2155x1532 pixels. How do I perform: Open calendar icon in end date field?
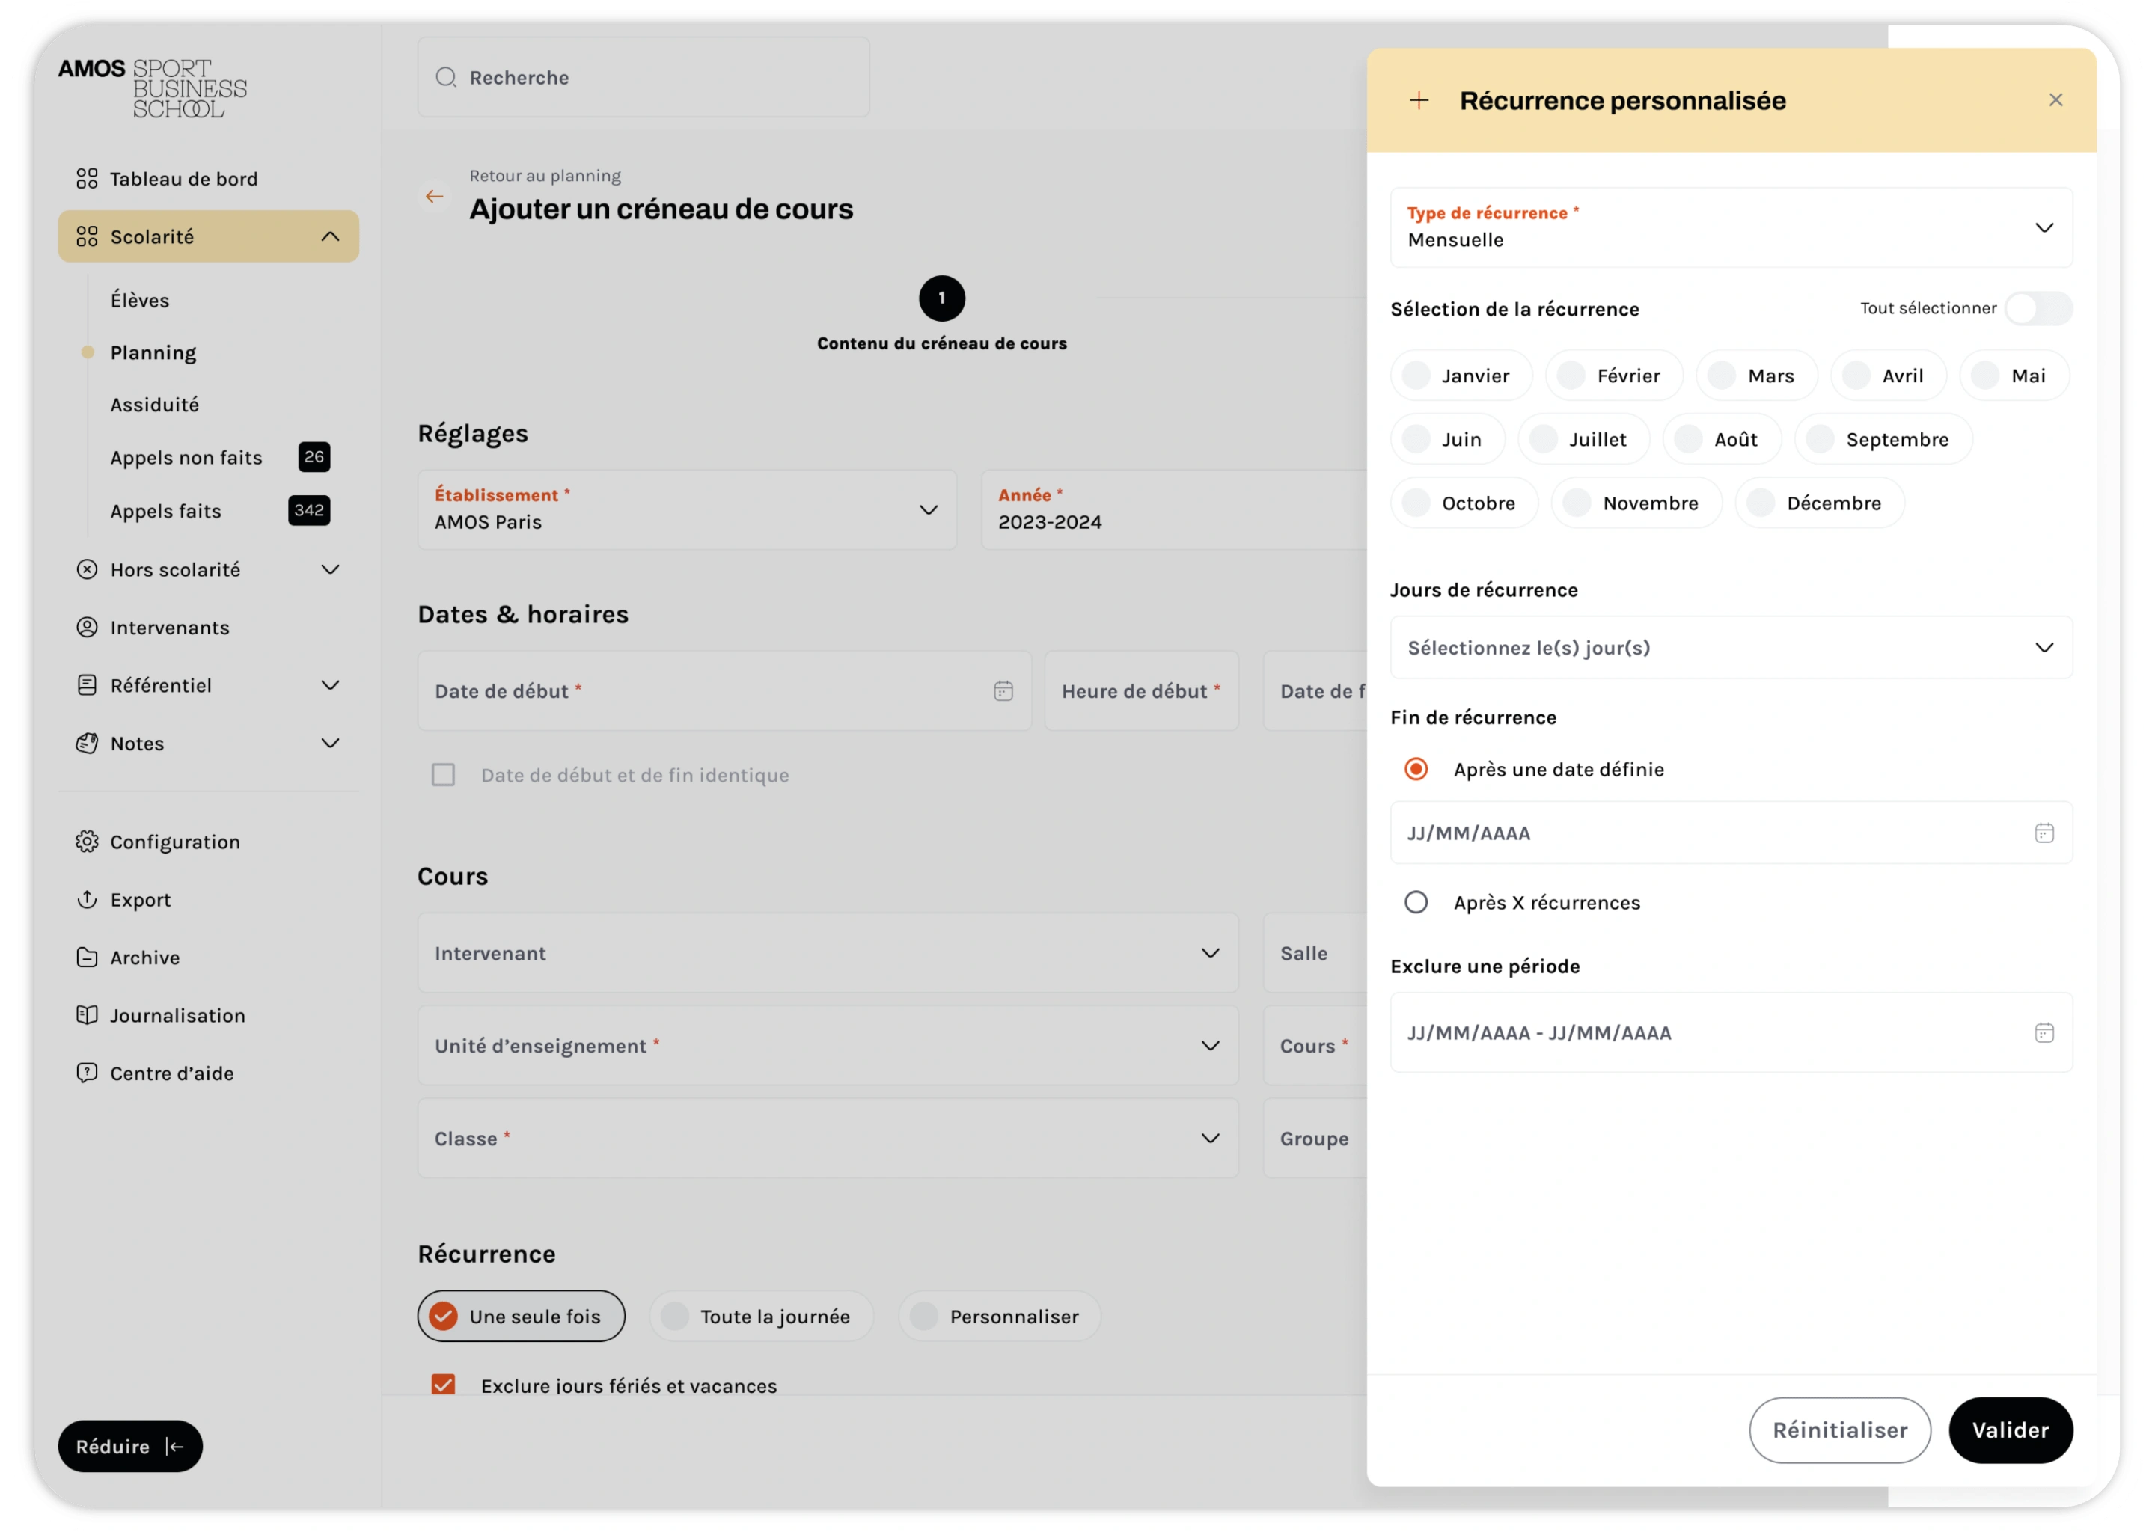pyautogui.click(x=2044, y=833)
